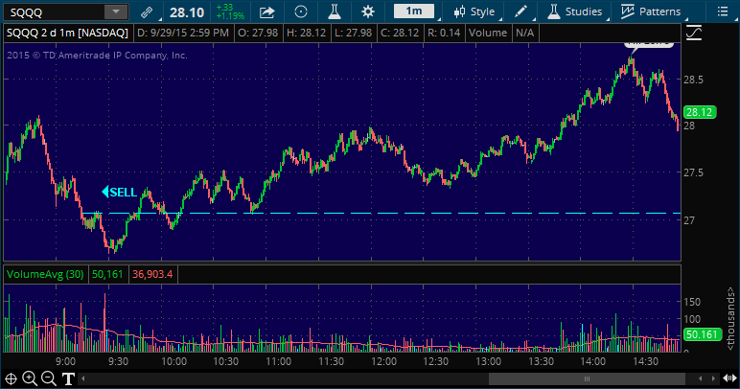Image resolution: width=740 pixels, height=389 pixels.
Task: Click the zoom in magnifier icon
Action: coord(30,378)
